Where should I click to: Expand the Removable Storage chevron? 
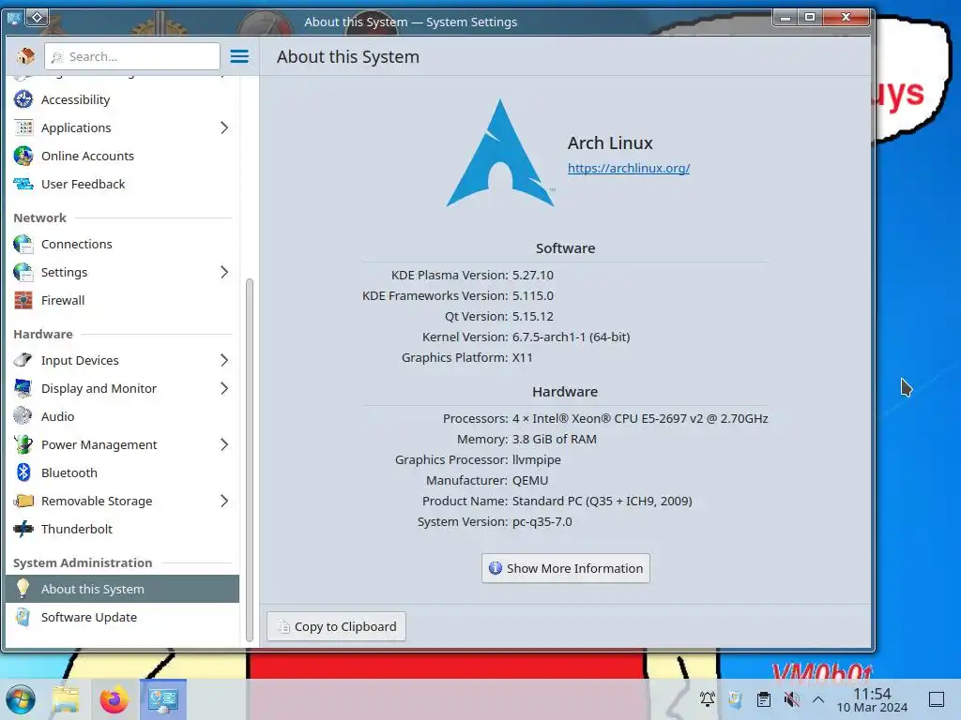[224, 501]
